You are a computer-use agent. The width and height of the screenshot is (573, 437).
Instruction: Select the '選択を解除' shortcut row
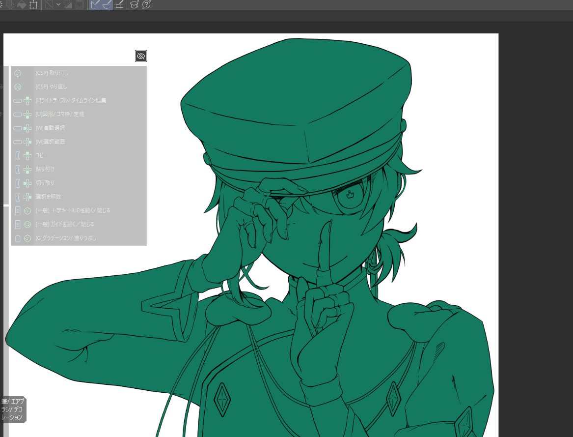[x=79, y=197]
